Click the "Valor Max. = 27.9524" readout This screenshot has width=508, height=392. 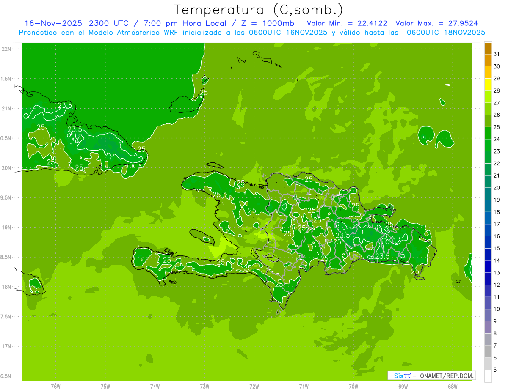coord(436,23)
